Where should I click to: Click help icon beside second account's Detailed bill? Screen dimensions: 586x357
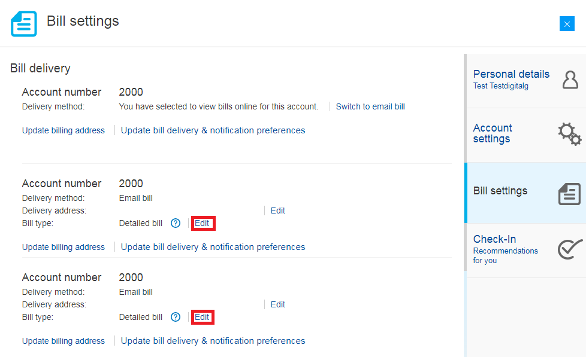176,223
